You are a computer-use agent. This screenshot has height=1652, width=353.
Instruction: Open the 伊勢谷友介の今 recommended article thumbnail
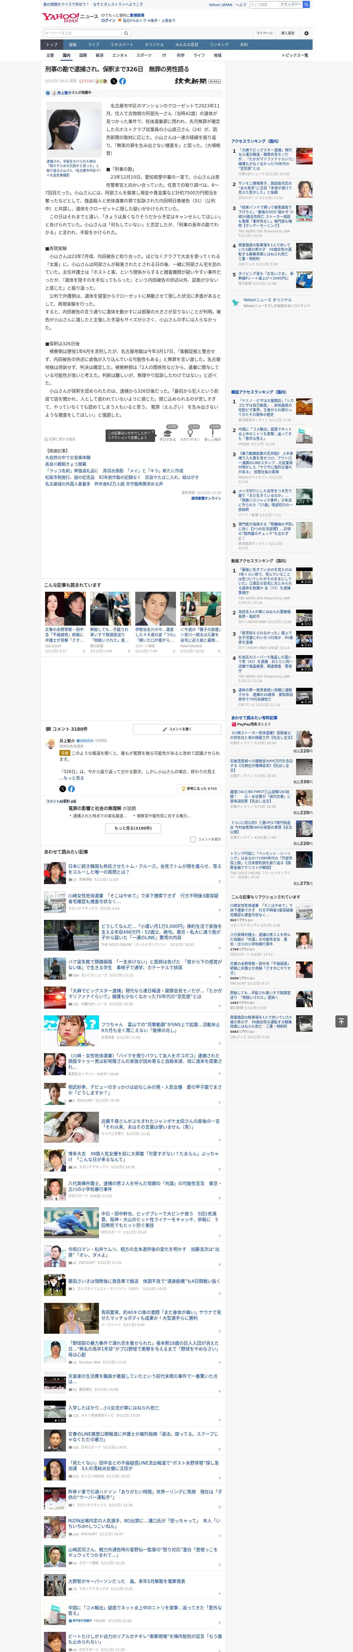click(155, 608)
